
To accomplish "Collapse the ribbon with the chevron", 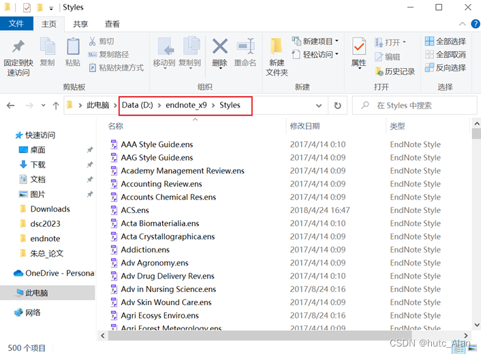I will tap(463, 24).
